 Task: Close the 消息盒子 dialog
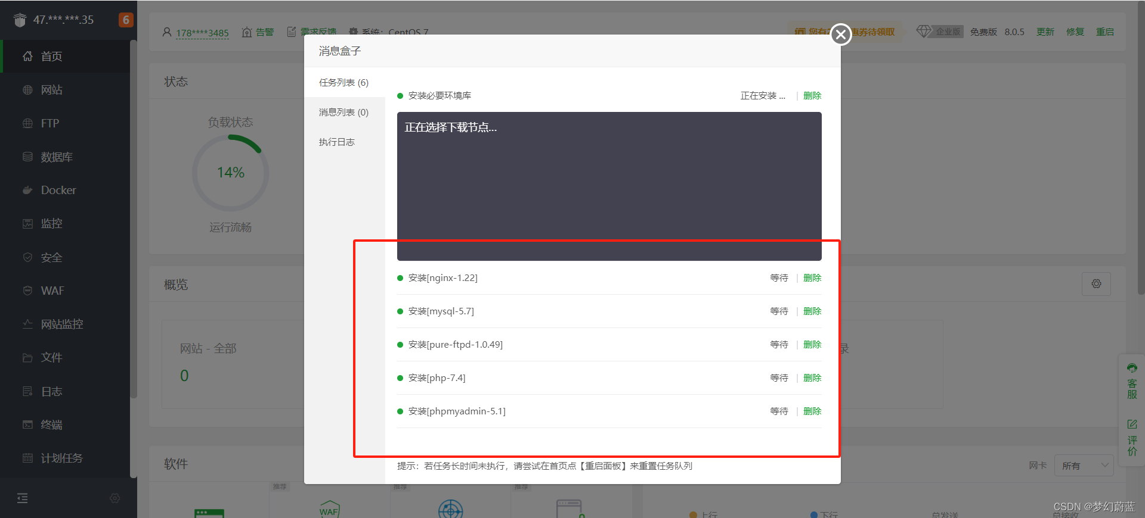coord(841,35)
